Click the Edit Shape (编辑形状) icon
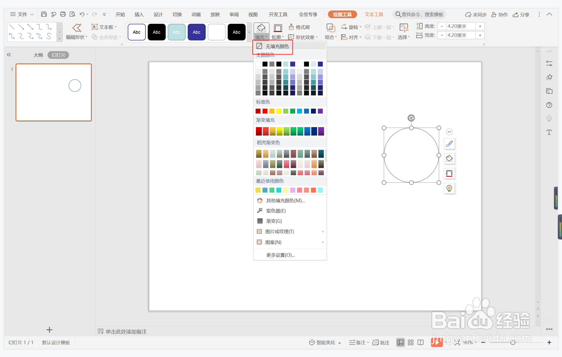 [77, 28]
